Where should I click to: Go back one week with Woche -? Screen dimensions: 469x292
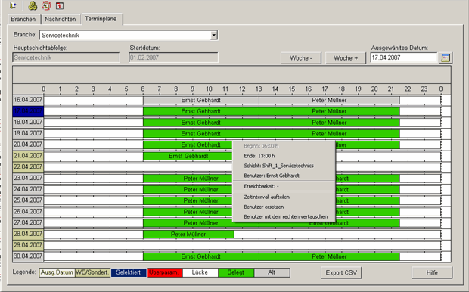point(300,58)
